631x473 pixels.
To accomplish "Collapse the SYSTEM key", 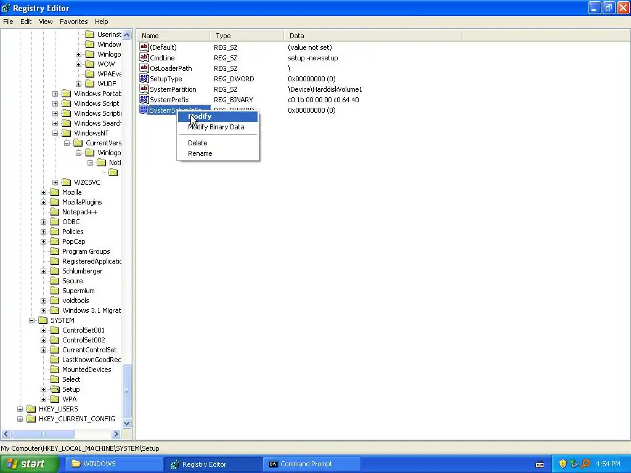I will [x=32, y=320].
